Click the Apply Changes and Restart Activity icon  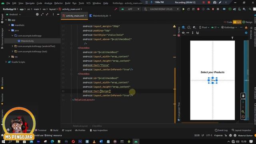pyautogui.click(x=188, y=9)
